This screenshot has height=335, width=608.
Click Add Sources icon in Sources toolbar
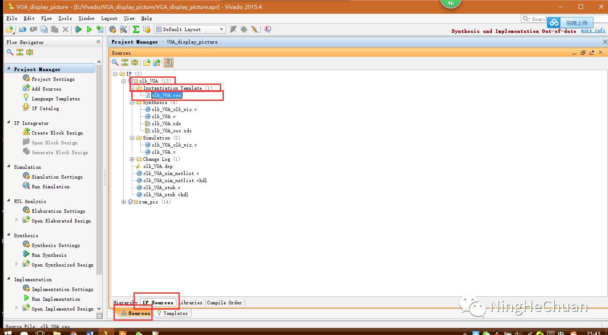pos(156,63)
